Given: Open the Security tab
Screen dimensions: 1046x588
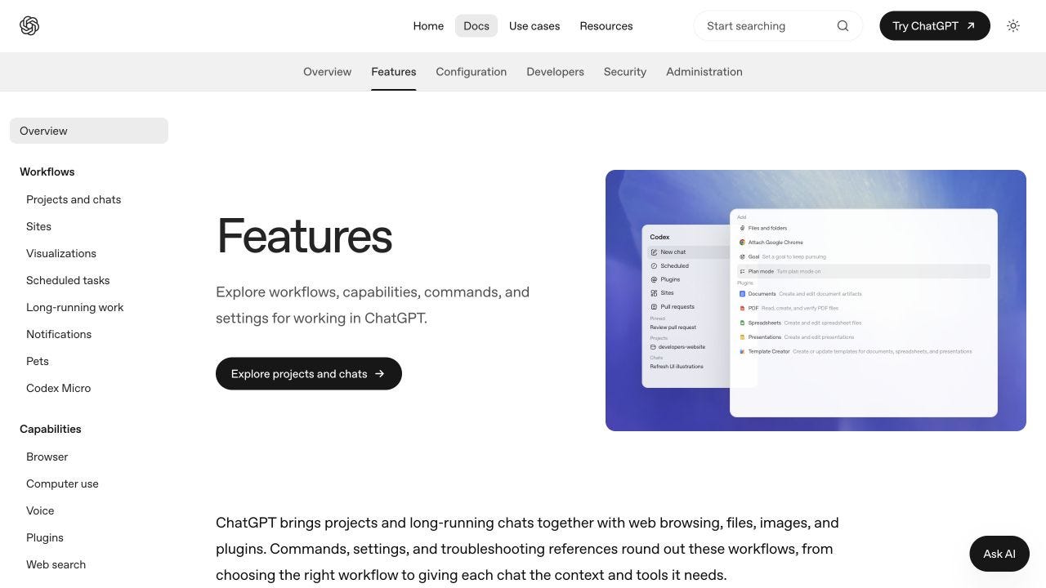Looking at the screenshot, I should 625,72.
